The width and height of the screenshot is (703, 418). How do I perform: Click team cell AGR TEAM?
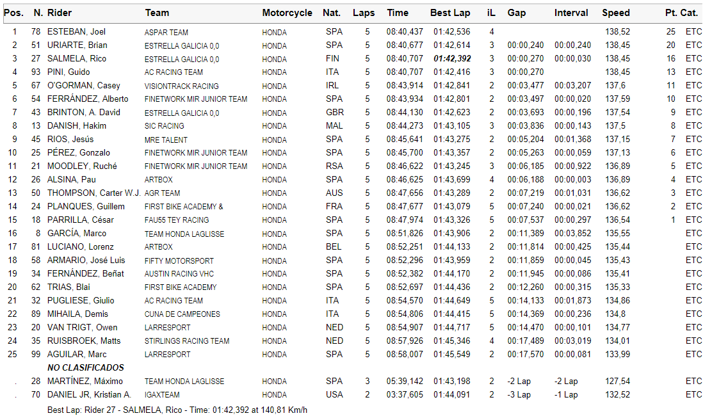[162, 193]
